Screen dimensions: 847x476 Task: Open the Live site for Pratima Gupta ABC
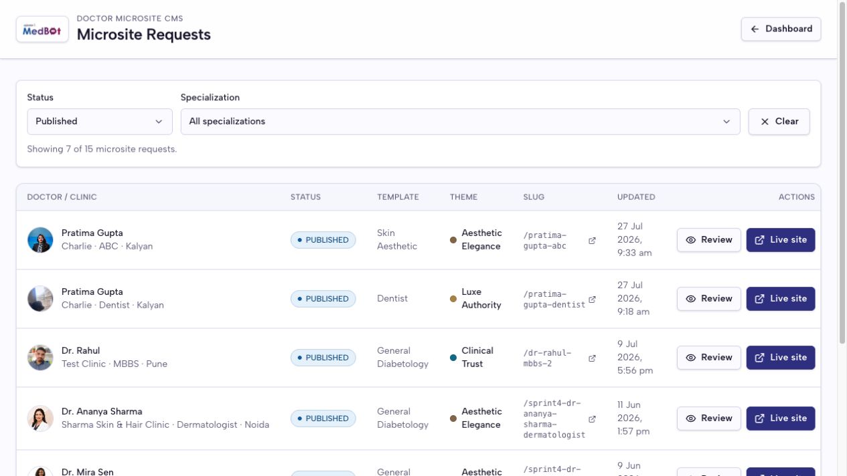pos(781,240)
